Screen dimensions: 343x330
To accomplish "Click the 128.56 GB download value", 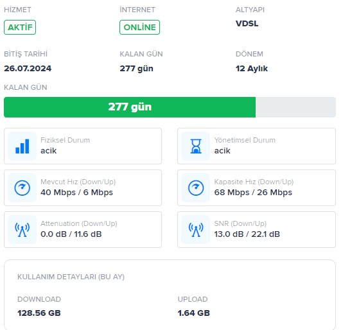I will [x=39, y=313].
